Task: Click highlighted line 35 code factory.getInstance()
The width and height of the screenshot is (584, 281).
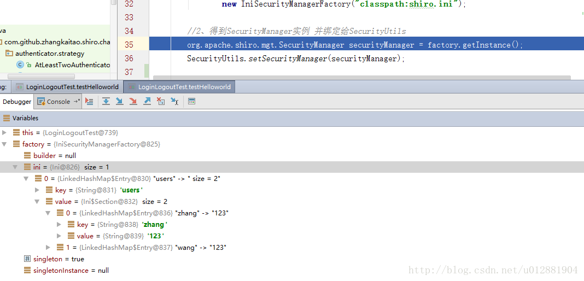Action: pos(475,45)
